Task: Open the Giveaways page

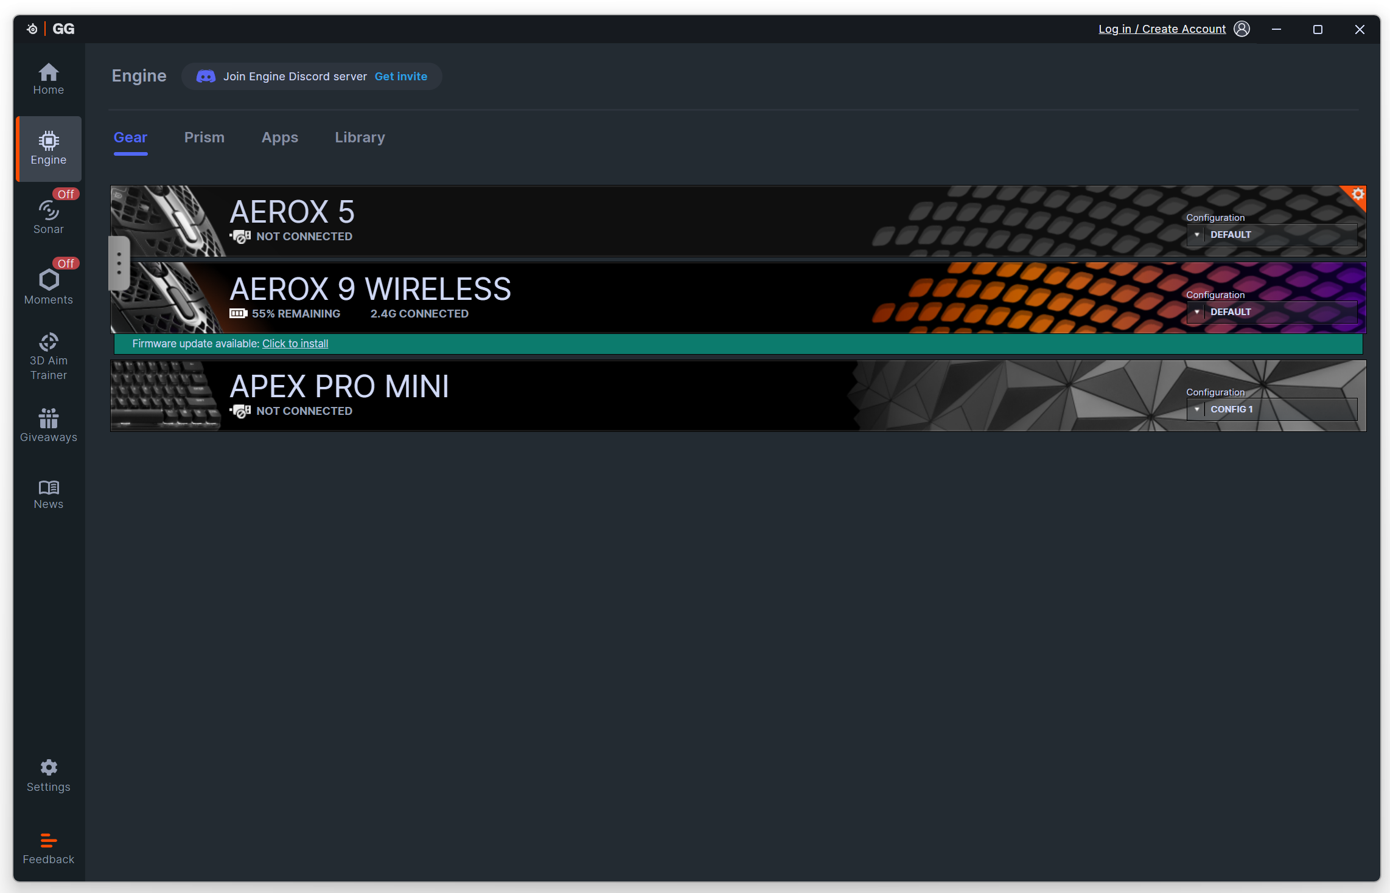Action: pos(48,425)
